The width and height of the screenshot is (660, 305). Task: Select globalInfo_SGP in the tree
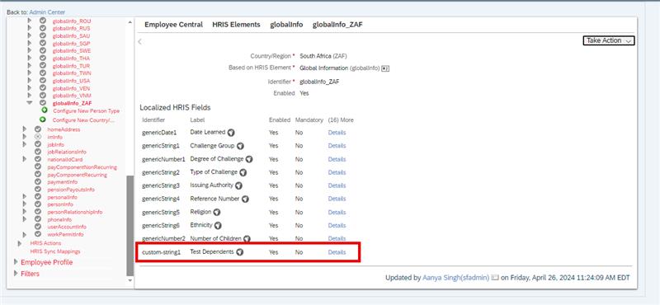pyautogui.click(x=71, y=44)
